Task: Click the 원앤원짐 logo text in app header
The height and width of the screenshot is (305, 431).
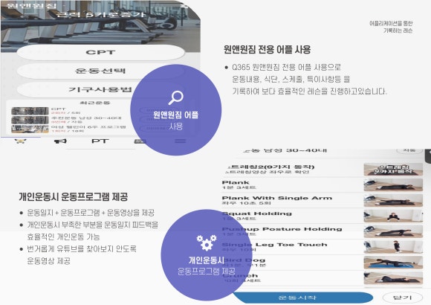Action: 31,5
